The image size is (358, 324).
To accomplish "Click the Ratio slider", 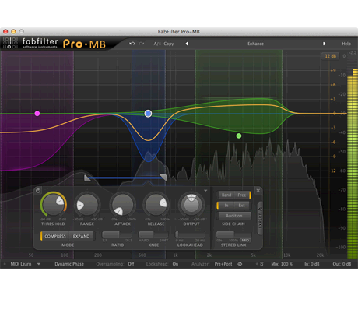I will [117, 234].
